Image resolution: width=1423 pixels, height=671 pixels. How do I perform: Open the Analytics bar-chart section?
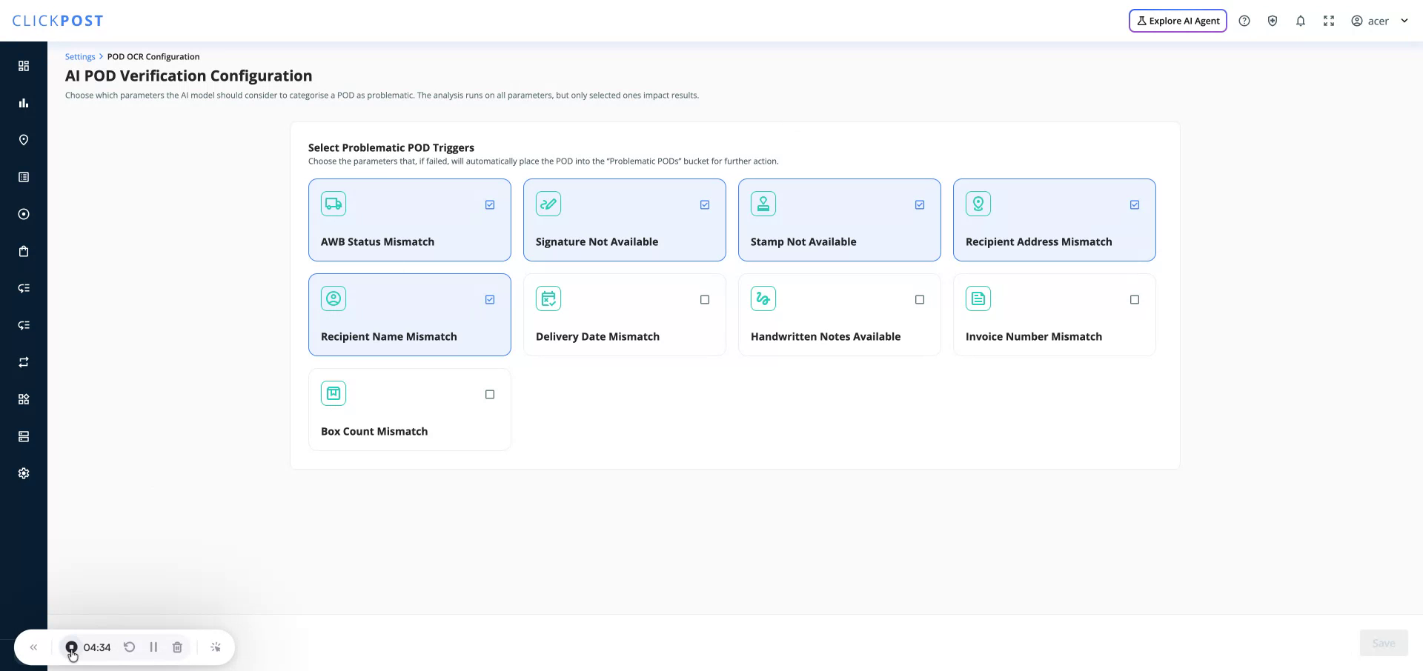tap(24, 103)
